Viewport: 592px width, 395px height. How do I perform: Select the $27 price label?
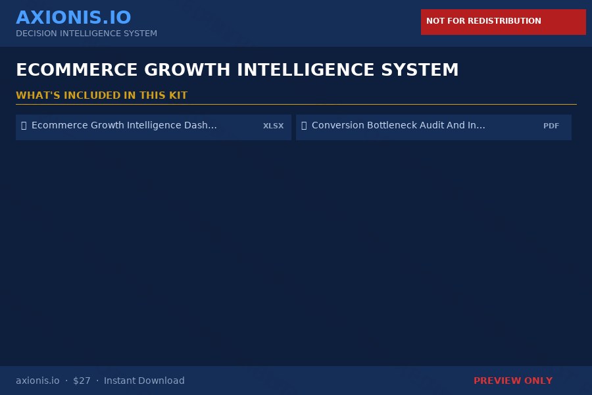82,381
